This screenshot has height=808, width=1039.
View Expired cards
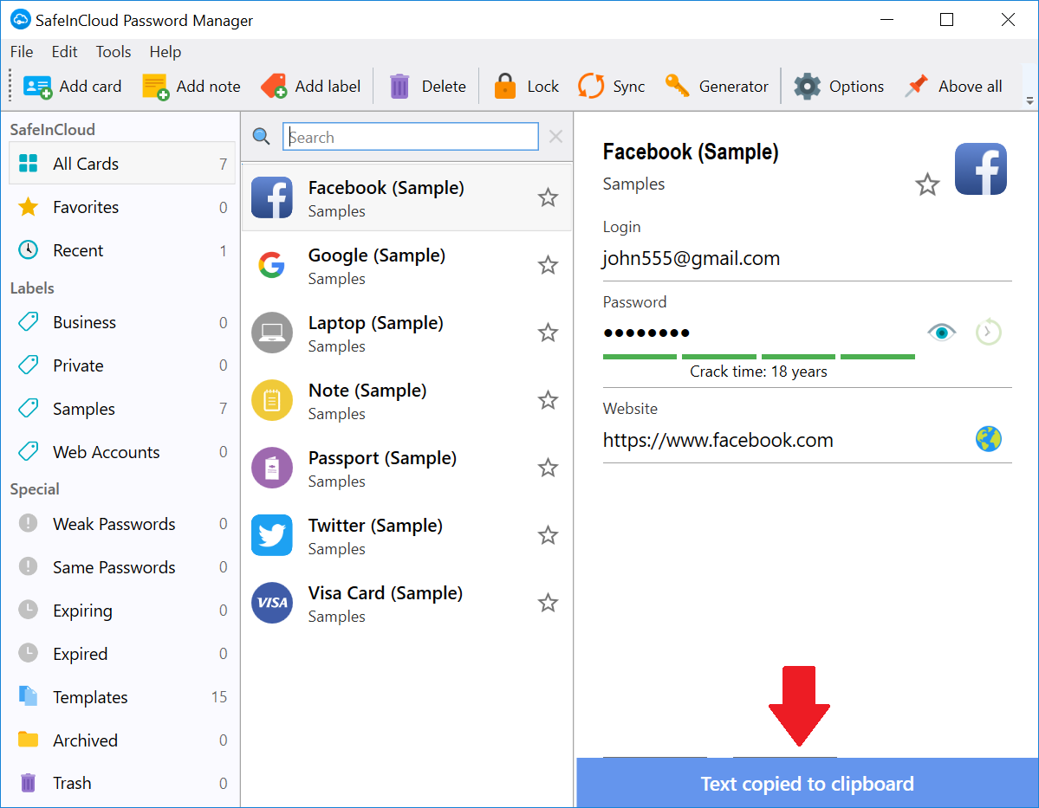point(122,654)
